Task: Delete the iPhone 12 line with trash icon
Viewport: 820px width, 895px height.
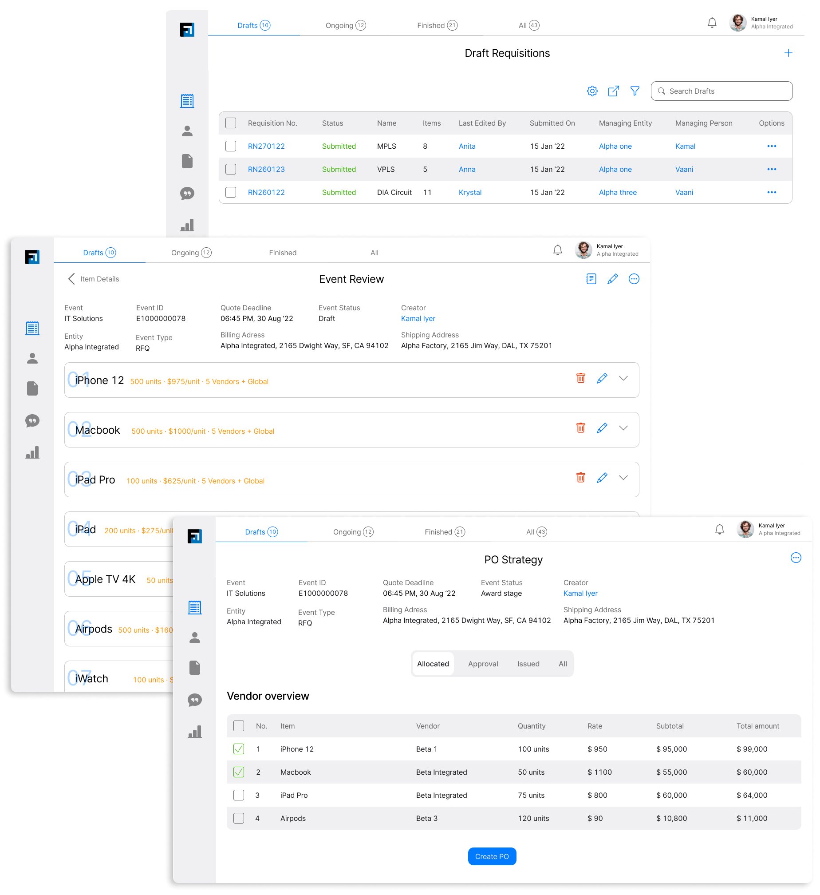Action: click(x=580, y=378)
